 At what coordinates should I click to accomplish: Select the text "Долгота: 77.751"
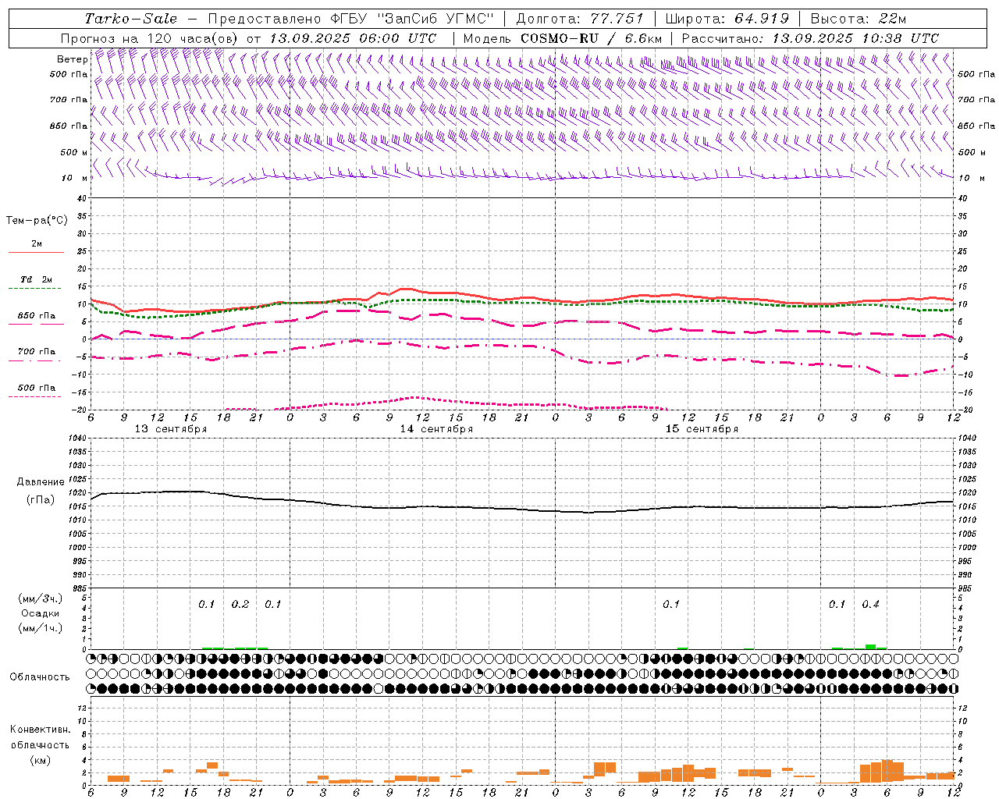click(x=581, y=19)
